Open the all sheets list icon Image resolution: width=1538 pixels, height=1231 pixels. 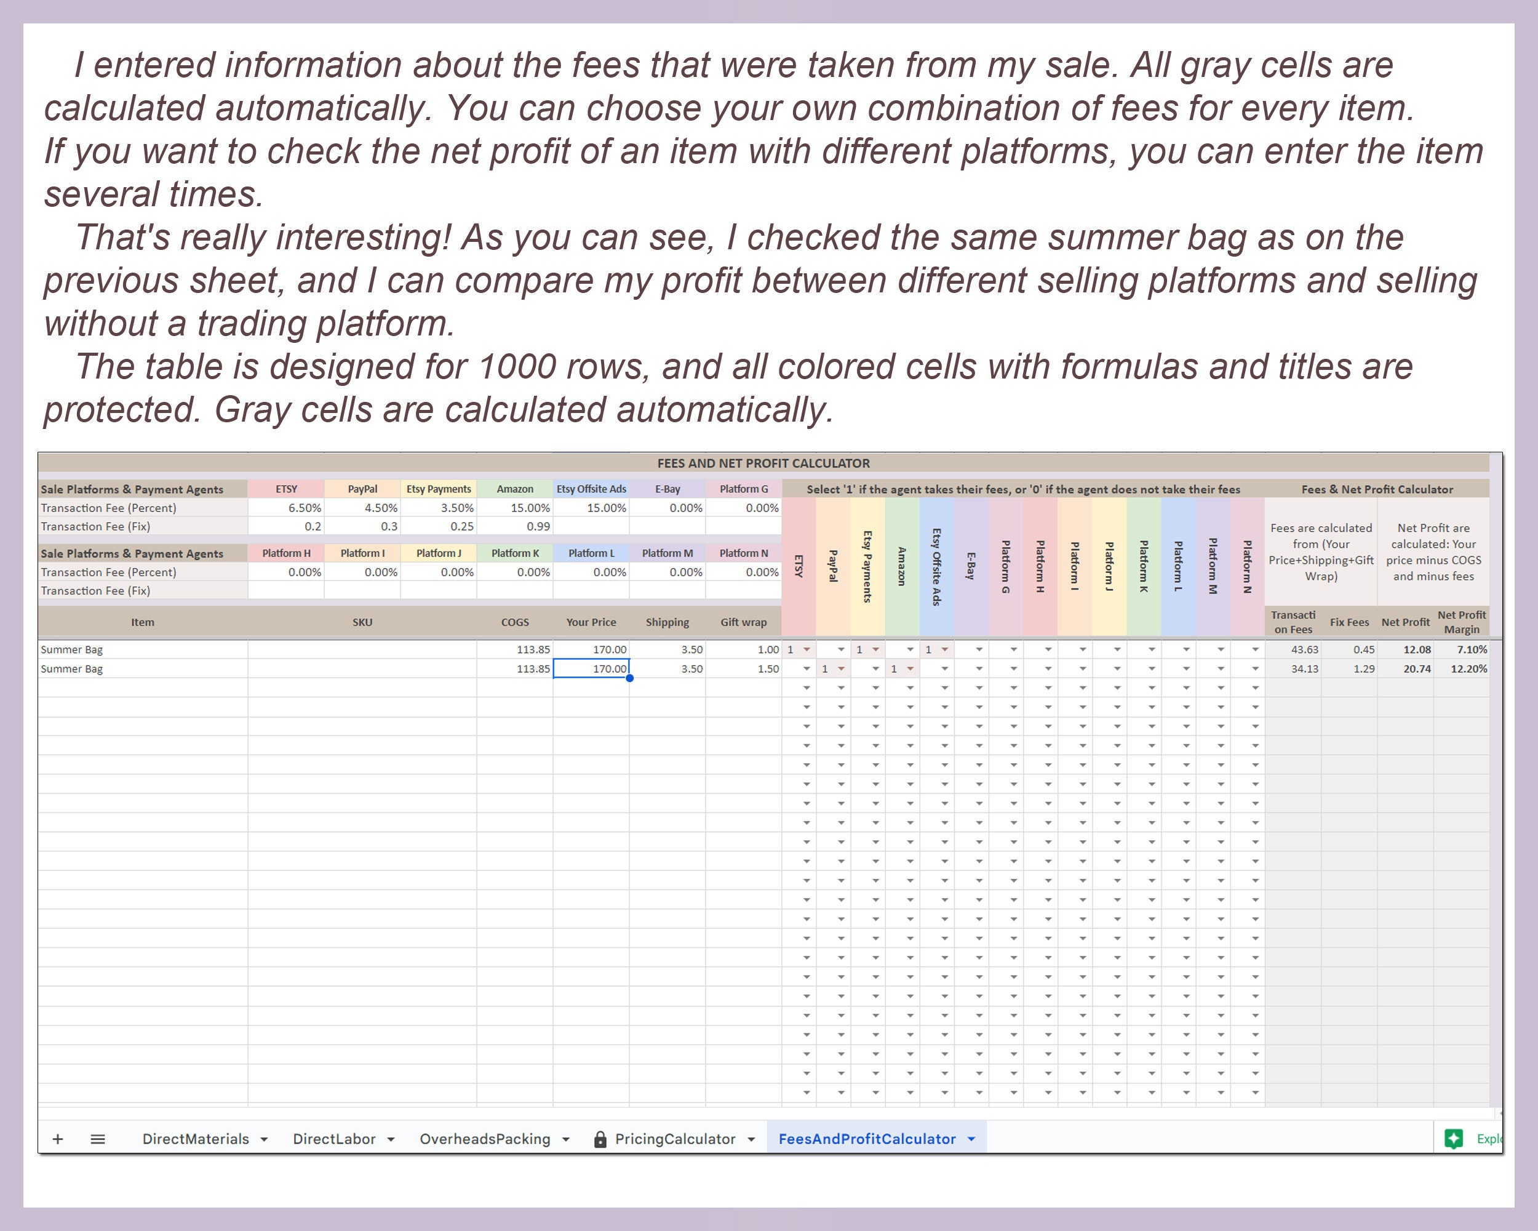(x=98, y=1139)
